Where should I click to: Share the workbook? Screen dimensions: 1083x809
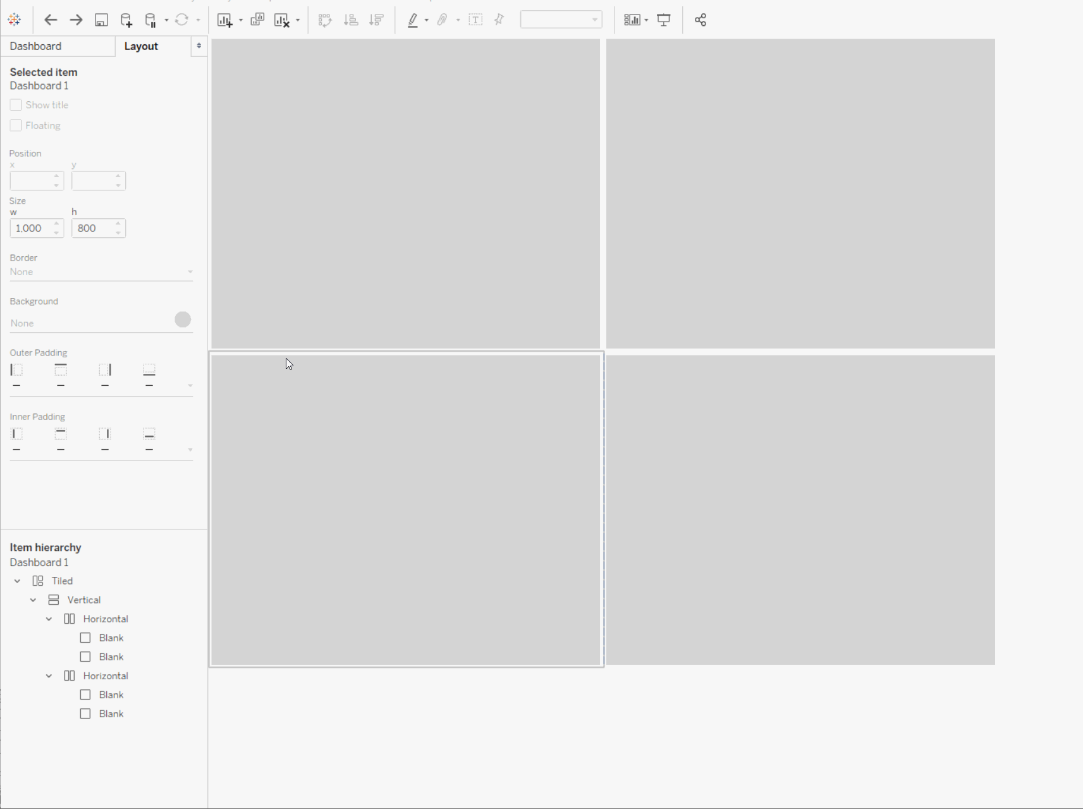pyautogui.click(x=700, y=20)
